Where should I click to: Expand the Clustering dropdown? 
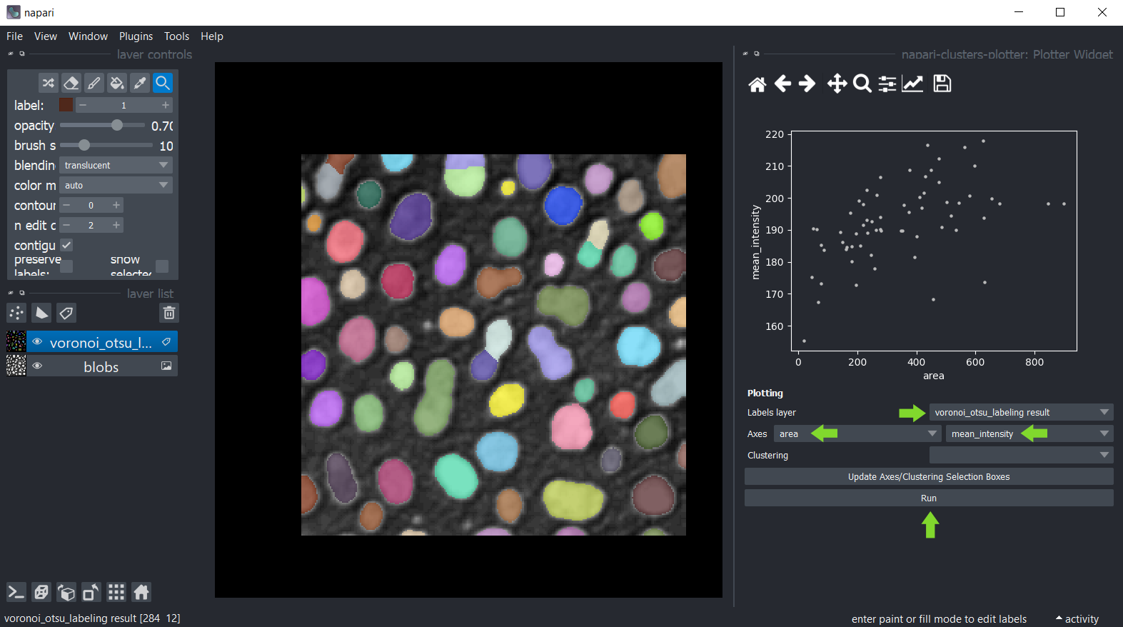[1021, 455]
